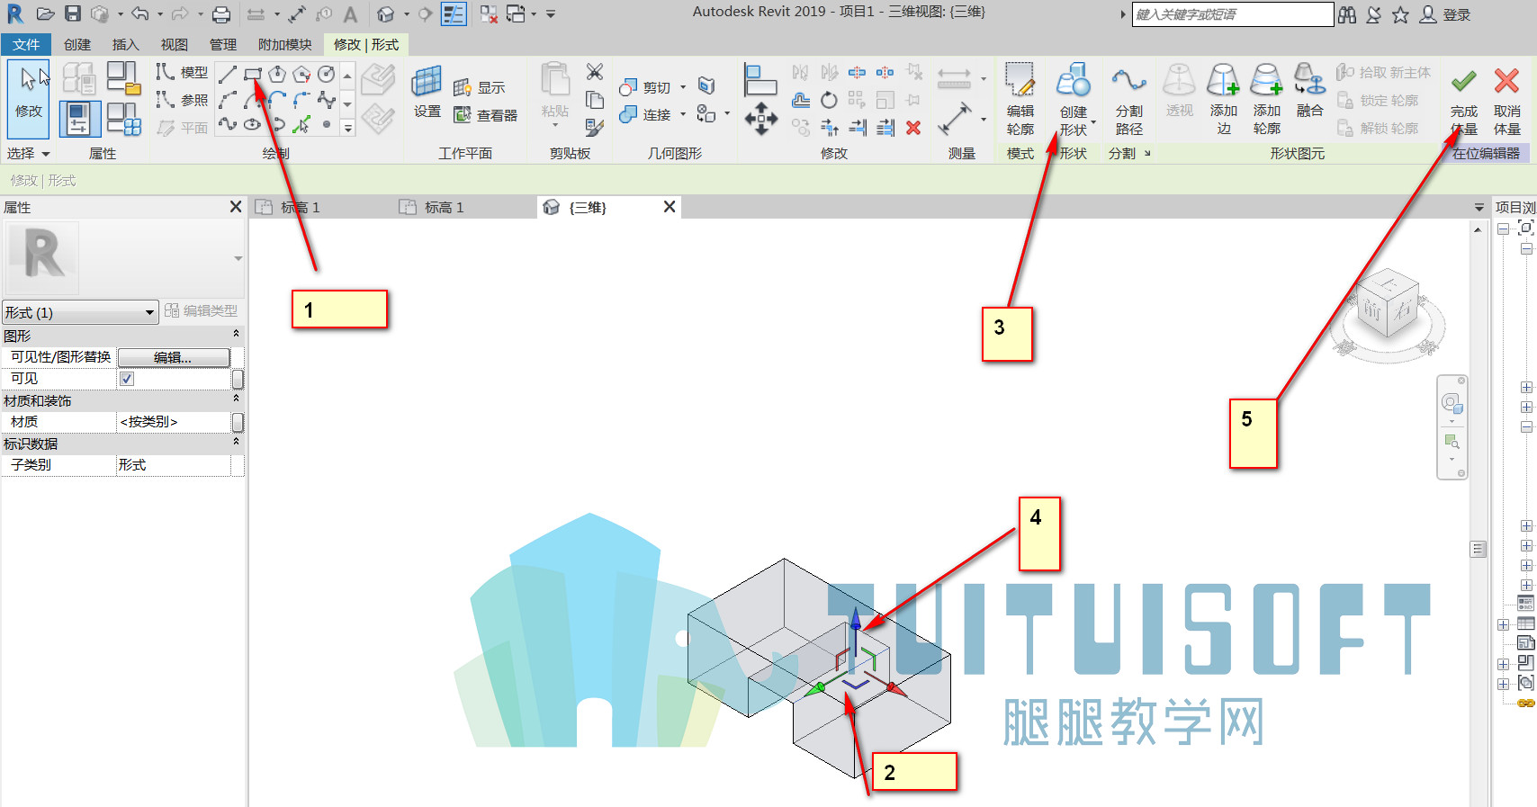Viewport: 1537px width, 807px height.
Task: Toggle the Visible parameter association box
Action: pyautogui.click(x=238, y=379)
